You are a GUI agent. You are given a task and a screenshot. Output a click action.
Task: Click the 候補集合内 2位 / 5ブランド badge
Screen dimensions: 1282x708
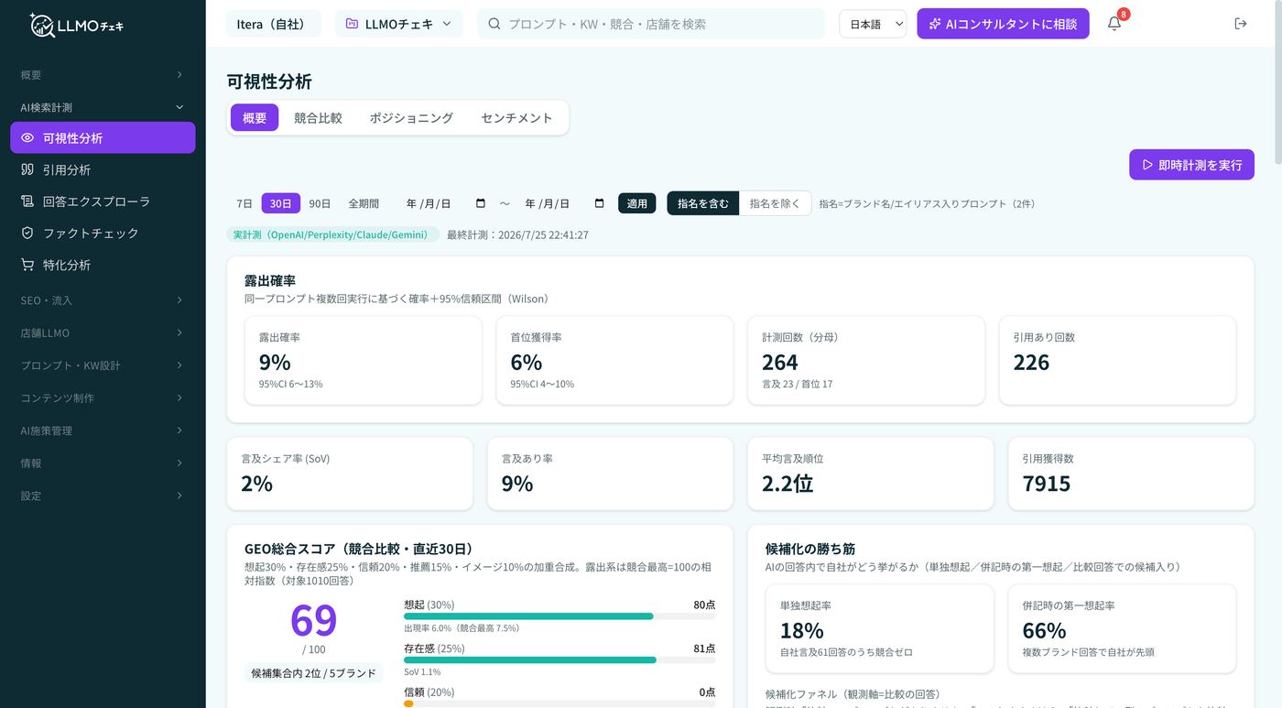tap(314, 673)
